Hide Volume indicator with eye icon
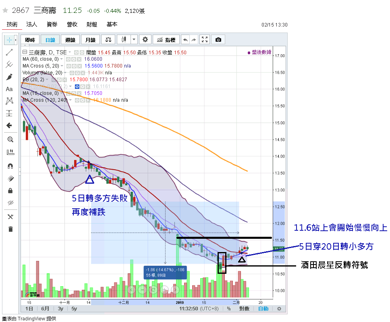Screen dimensions: 390x322 click(72, 73)
